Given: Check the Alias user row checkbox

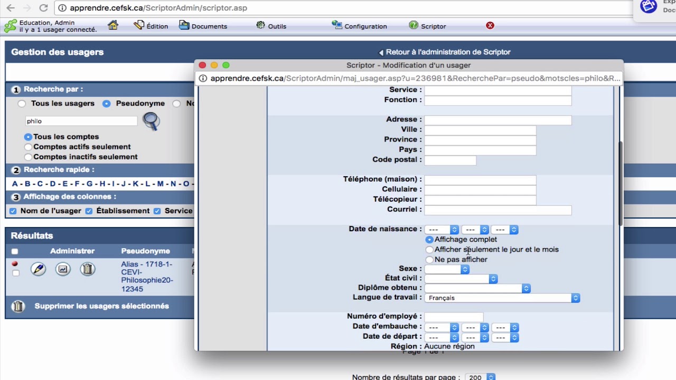Looking at the screenshot, I should click(16, 273).
